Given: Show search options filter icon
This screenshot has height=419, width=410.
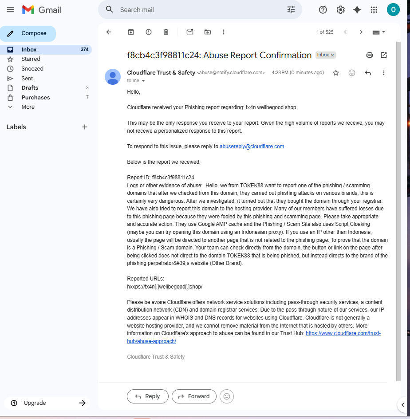Looking at the screenshot, I should pyautogui.click(x=291, y=10).
